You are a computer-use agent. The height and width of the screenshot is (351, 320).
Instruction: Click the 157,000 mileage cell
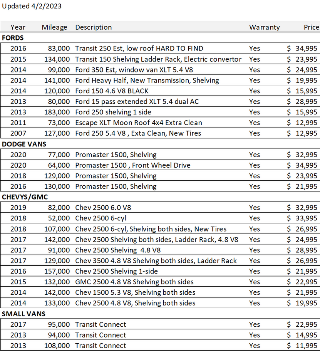tap(57, 271)
